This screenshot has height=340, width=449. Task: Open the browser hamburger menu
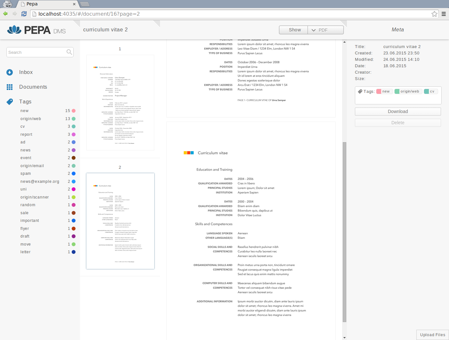[444, 14]
